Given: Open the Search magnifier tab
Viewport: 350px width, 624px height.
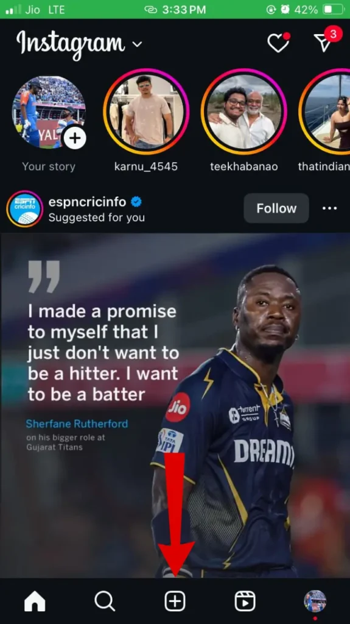Looking at the screenshot, I should 105,601.
